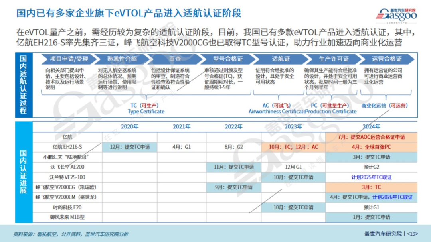The image size is (431, 242).
Task: Click the cell 计划2025年TC取证
Action: tap(372, 177)
